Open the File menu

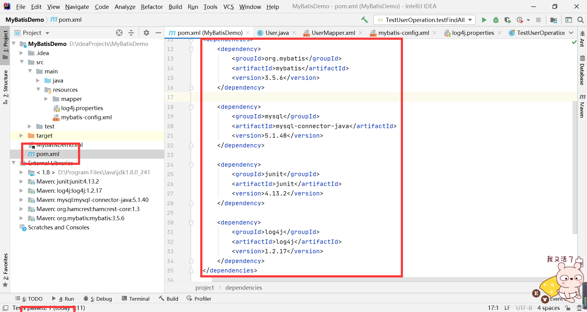[x=20, y=7]
